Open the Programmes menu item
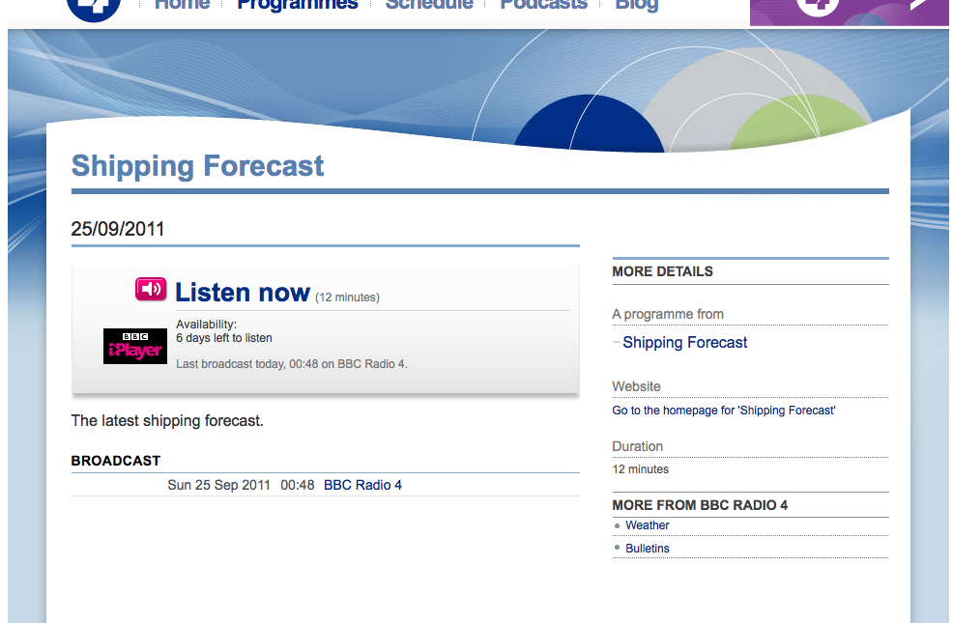 coord(297,5)
